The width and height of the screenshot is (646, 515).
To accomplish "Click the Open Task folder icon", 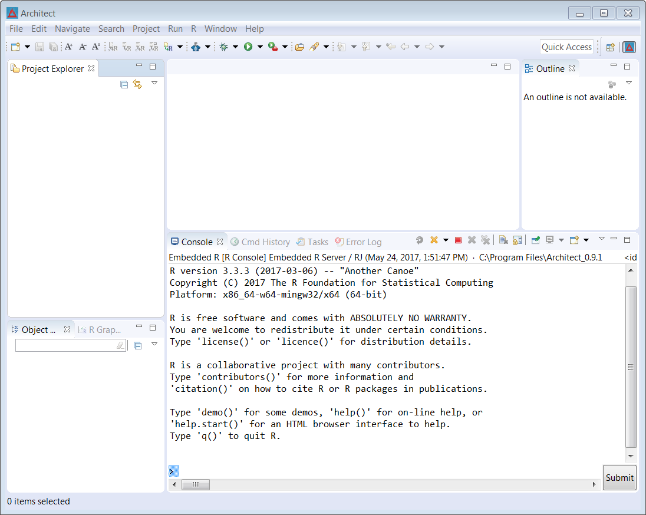I will click(x=300, y=47).
